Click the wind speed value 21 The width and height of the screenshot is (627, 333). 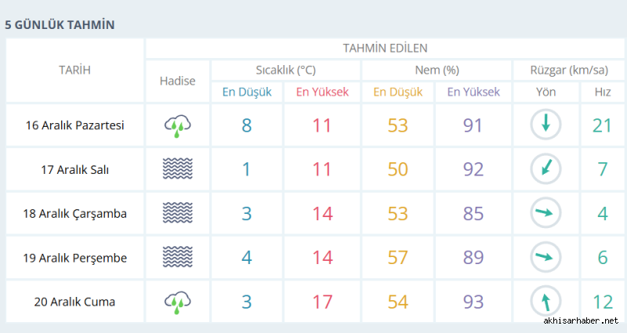[602, 125]
